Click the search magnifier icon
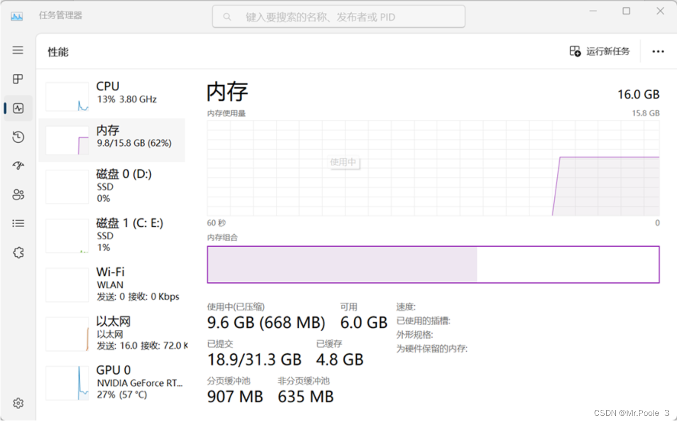 point(227,17)
